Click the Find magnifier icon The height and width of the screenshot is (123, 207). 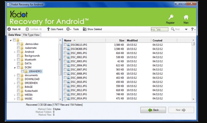173,29
